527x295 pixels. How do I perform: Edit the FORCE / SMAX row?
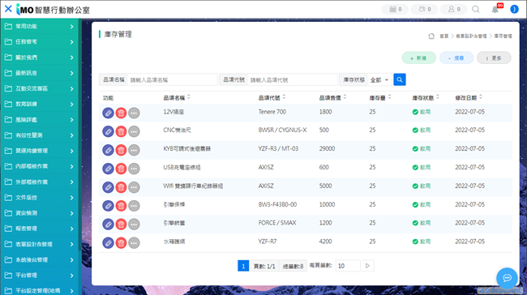click(108, 224)
